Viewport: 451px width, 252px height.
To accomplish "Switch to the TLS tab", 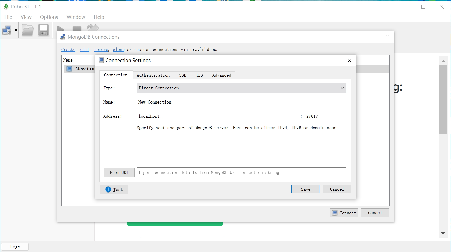I will tap(199, 75).
